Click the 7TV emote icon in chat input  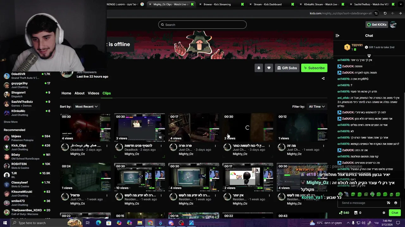(389, 203)
